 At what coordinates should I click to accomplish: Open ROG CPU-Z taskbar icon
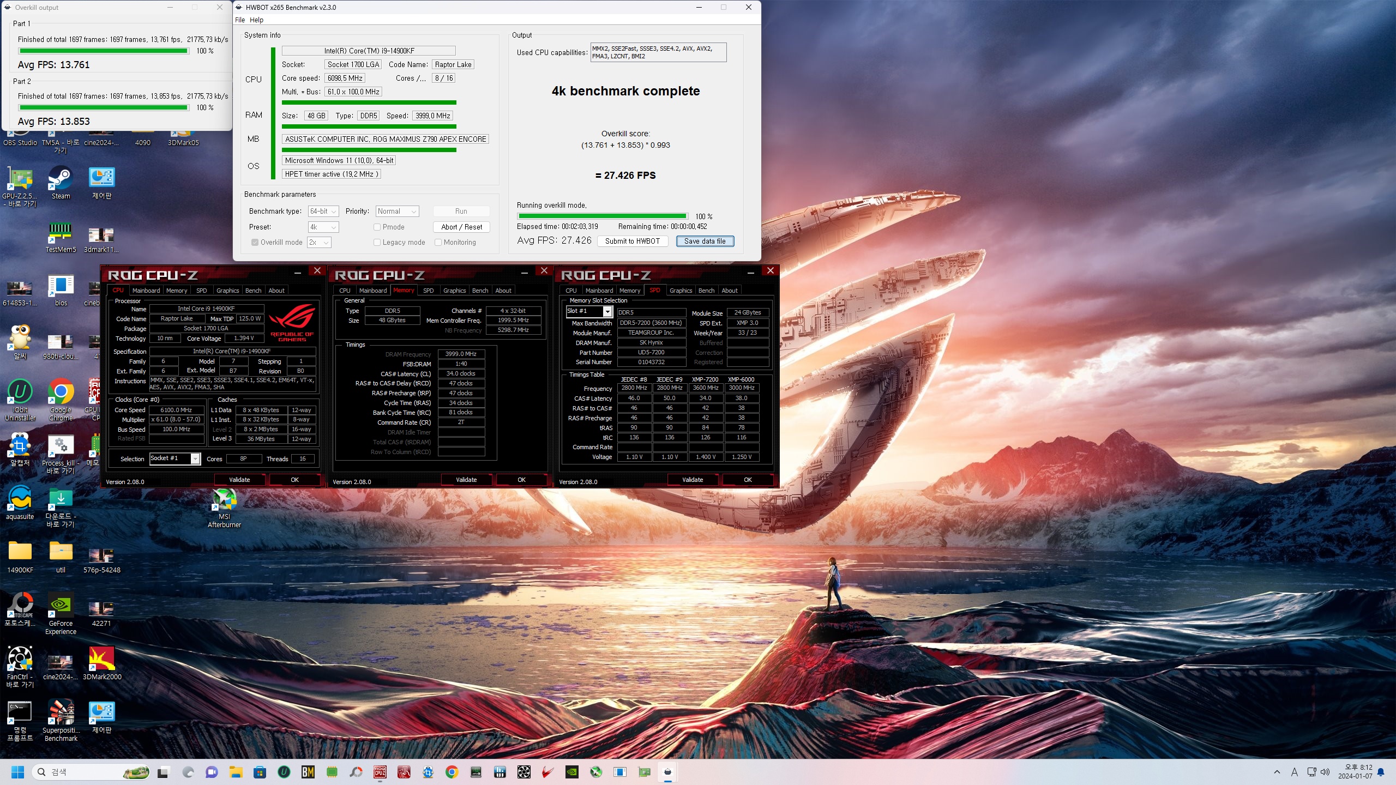point(380,772)
